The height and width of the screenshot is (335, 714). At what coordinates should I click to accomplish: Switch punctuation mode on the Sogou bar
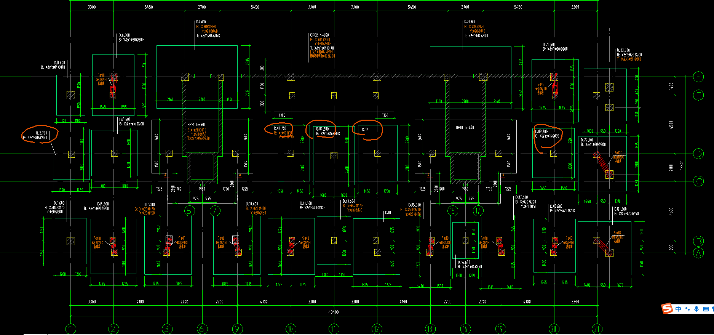point(687,309)
